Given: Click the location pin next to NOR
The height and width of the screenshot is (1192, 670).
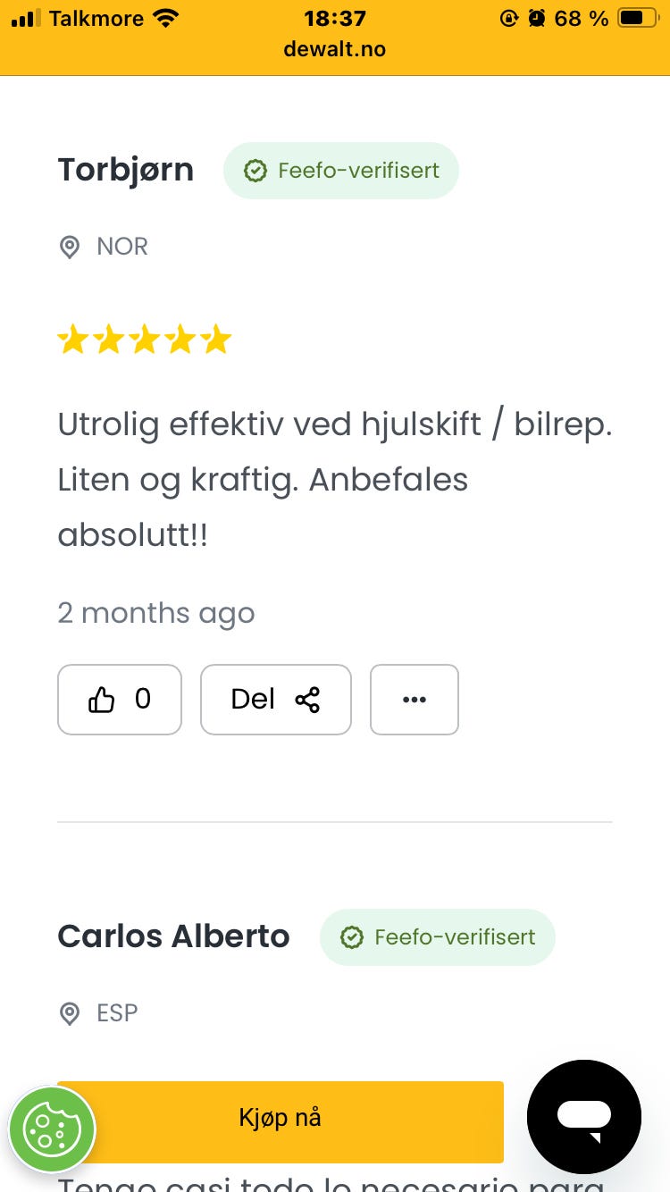Looking at the screenshot, I should tap(70, 247).
